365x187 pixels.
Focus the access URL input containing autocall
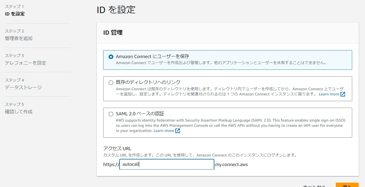point(167,164)
